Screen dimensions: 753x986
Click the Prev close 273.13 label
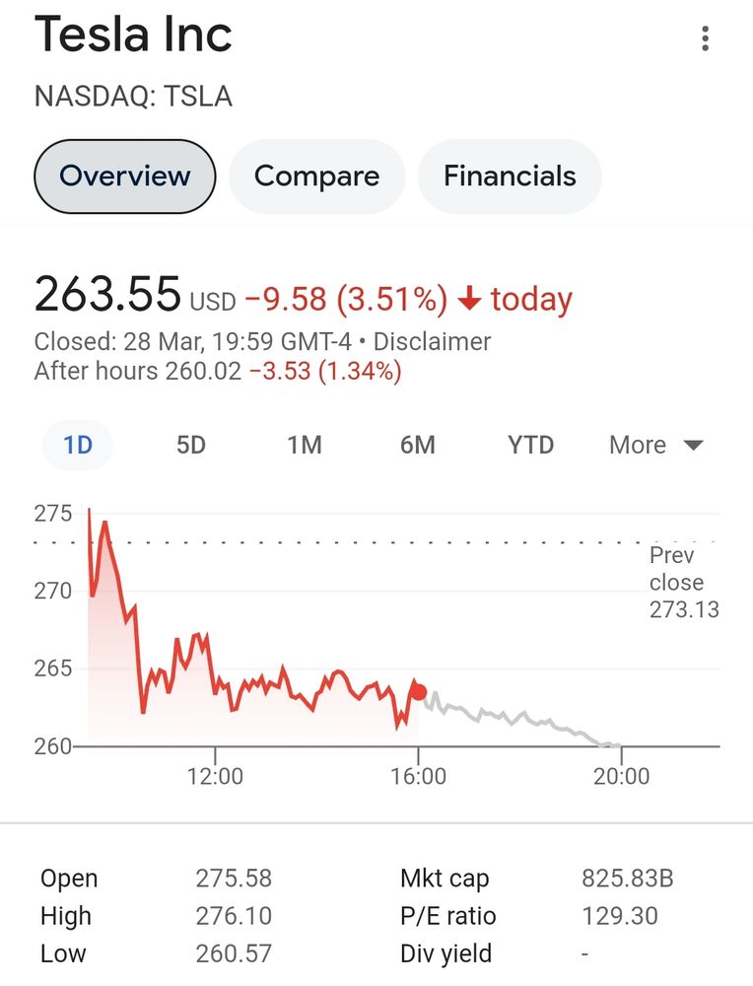pos(684,582)
